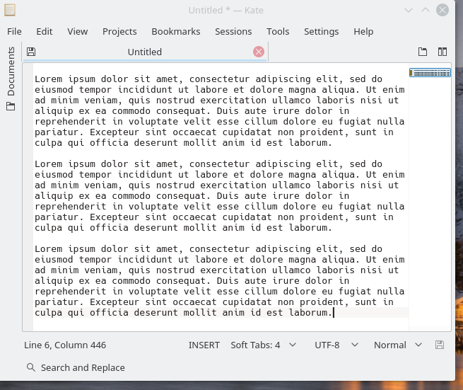Click the minimap highlighted region
Screen dimensions: 463x390
(x=430, y=73)
